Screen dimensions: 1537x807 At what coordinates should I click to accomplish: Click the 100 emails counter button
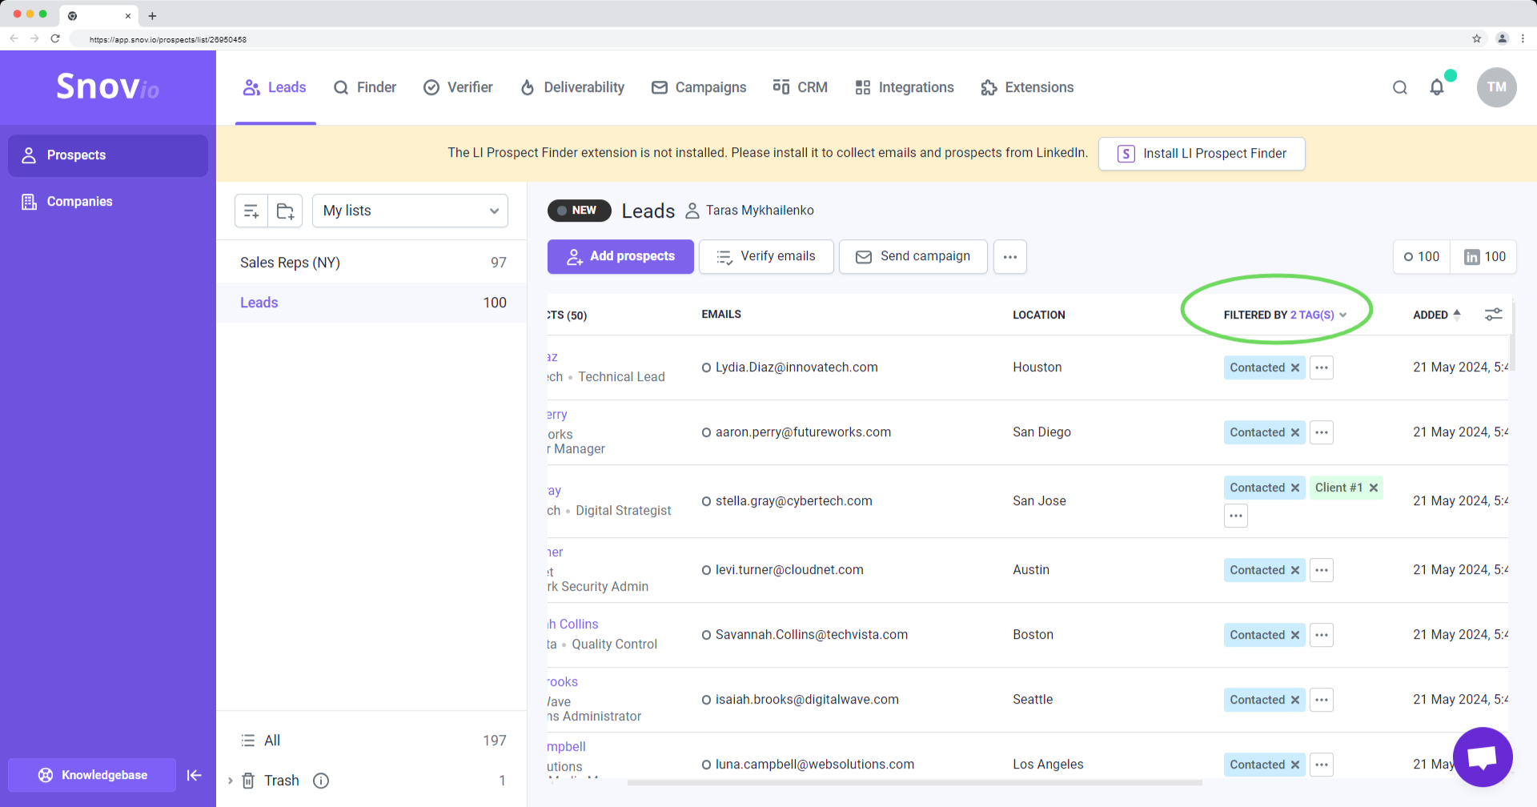click(1422, 257)
